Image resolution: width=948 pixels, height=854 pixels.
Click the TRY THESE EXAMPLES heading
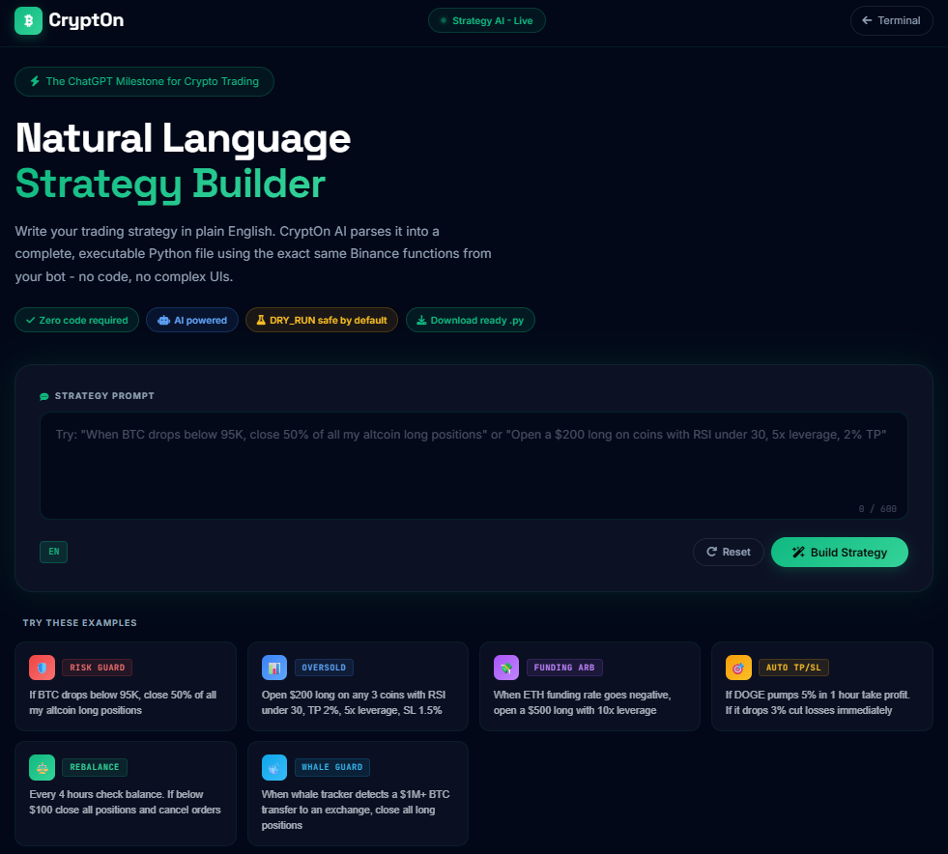pos(80,622)
